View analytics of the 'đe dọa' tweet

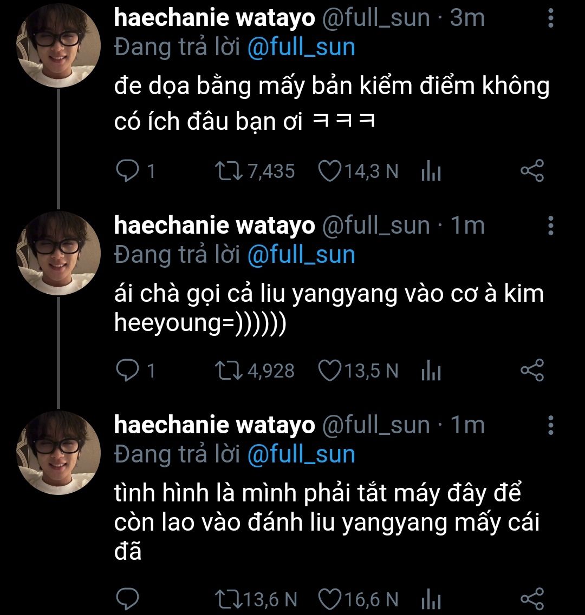coord(431,172)
